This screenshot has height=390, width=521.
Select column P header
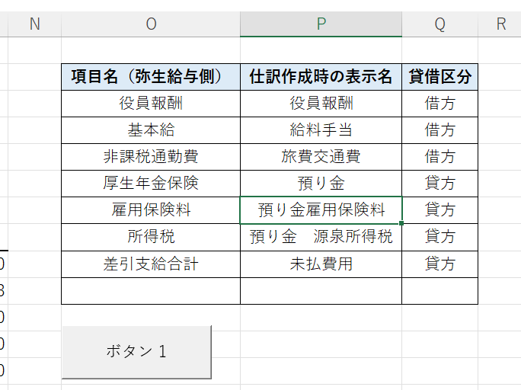coord(321,24)
